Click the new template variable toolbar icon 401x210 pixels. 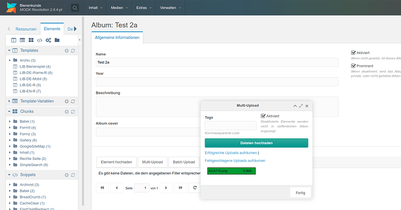[23, 40]
